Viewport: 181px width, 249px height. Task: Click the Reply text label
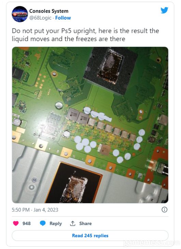point(56,223)
